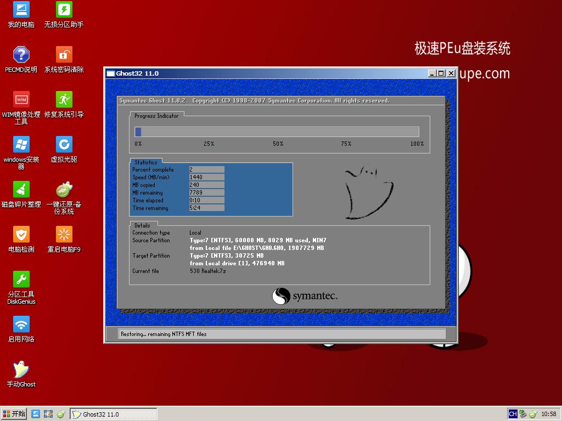The width and height of the screenshot is (562, 421).
Task: Click the 50% mark under the progress bar
Action: pos(278,144)
